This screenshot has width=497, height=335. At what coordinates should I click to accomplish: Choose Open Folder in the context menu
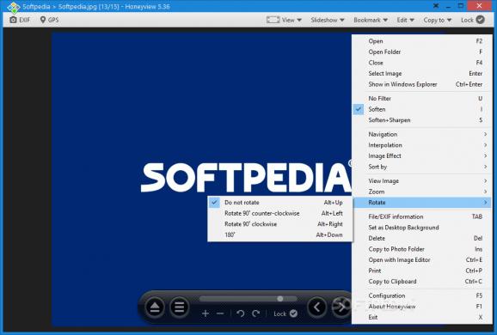click(422, 52)
